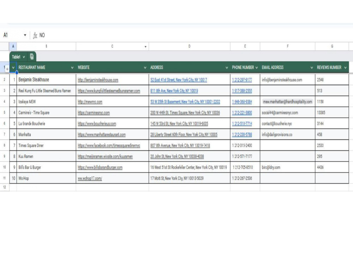Click address 200 W 44th St link
Screen dimensions: 353x264
[x=185, y=113]
